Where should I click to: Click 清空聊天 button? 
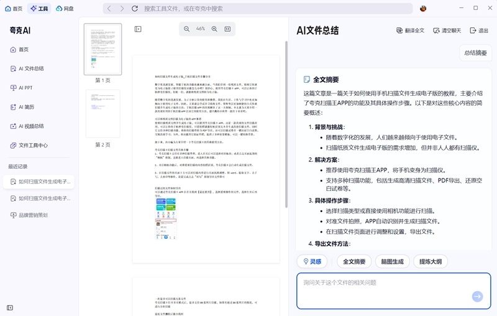pos(447,30)
